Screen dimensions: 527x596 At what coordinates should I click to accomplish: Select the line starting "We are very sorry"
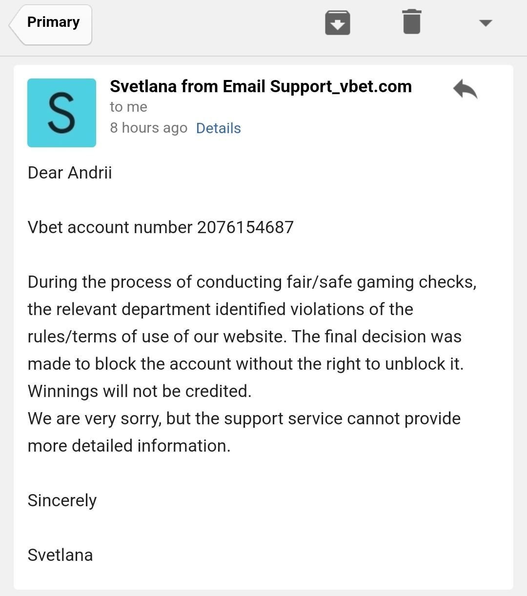pyautogui.click(x=244, y=418)
